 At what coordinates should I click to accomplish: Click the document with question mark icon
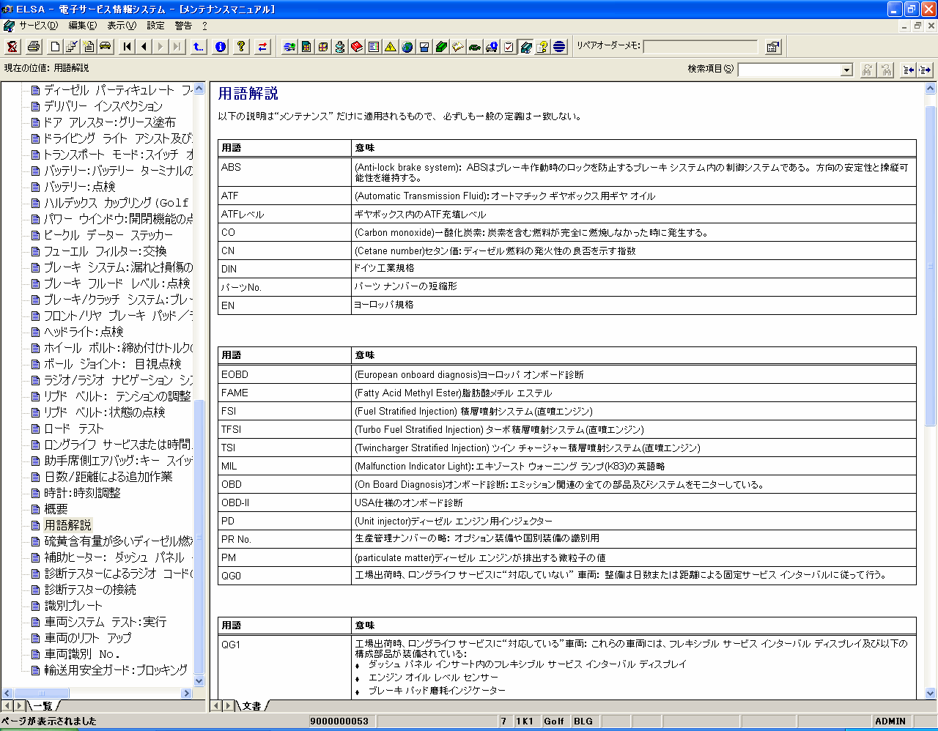(x=542, y=47)
